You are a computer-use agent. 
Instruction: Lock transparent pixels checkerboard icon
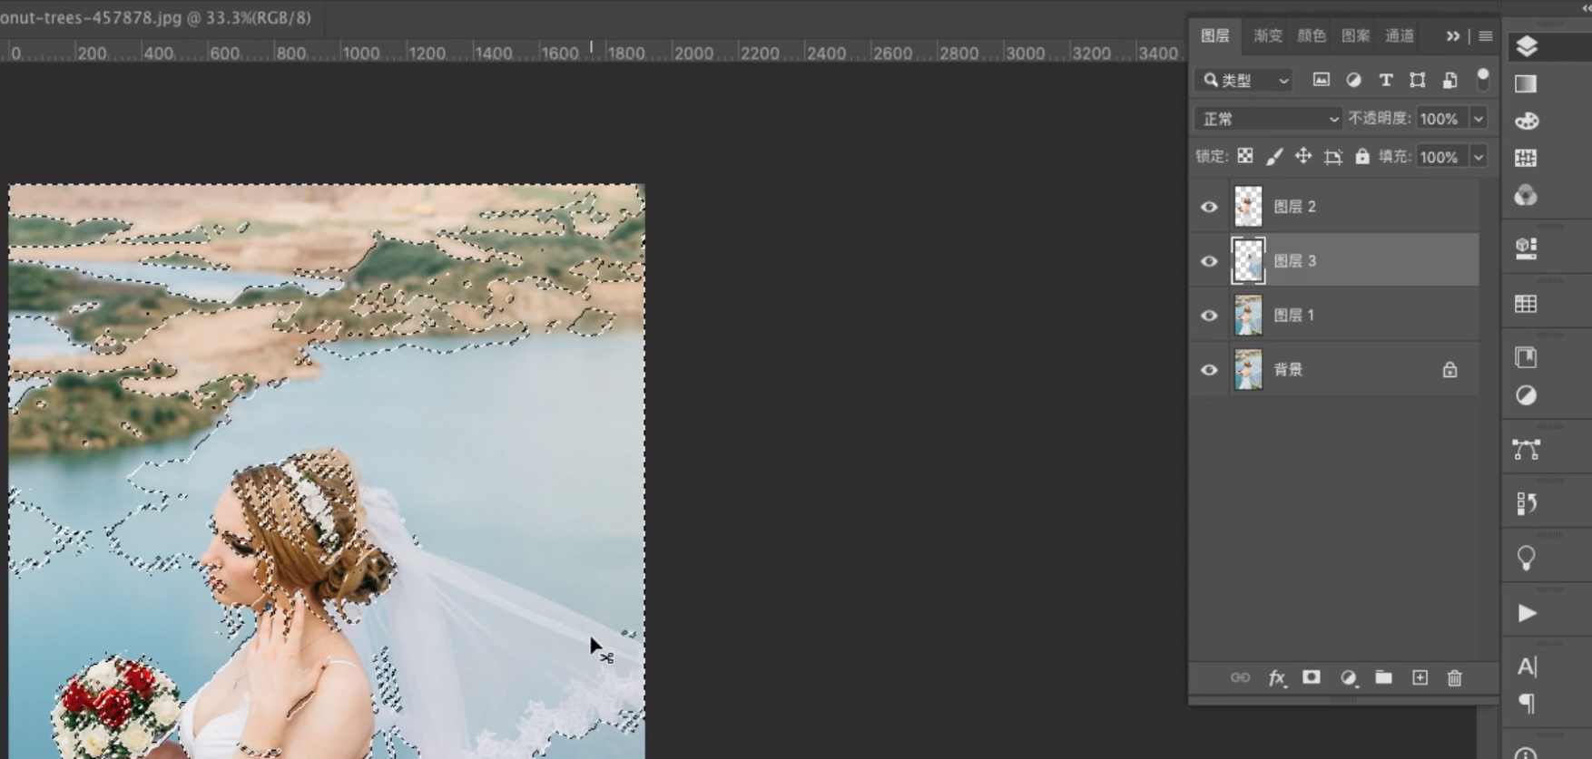[x=1245, y=156]
